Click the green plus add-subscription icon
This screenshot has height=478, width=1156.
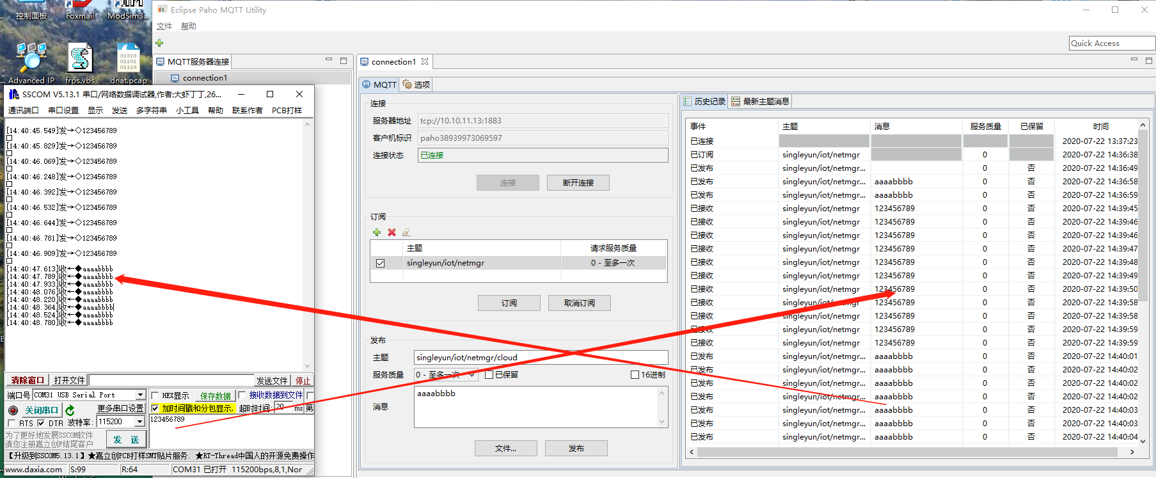[377, 232]
